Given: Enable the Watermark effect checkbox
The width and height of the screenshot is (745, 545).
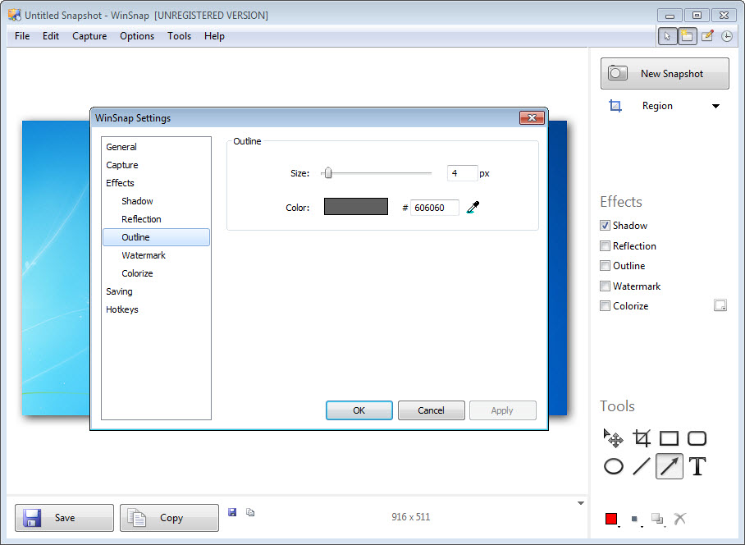Looking at the screenshot, I should click(x=605, y=286).
